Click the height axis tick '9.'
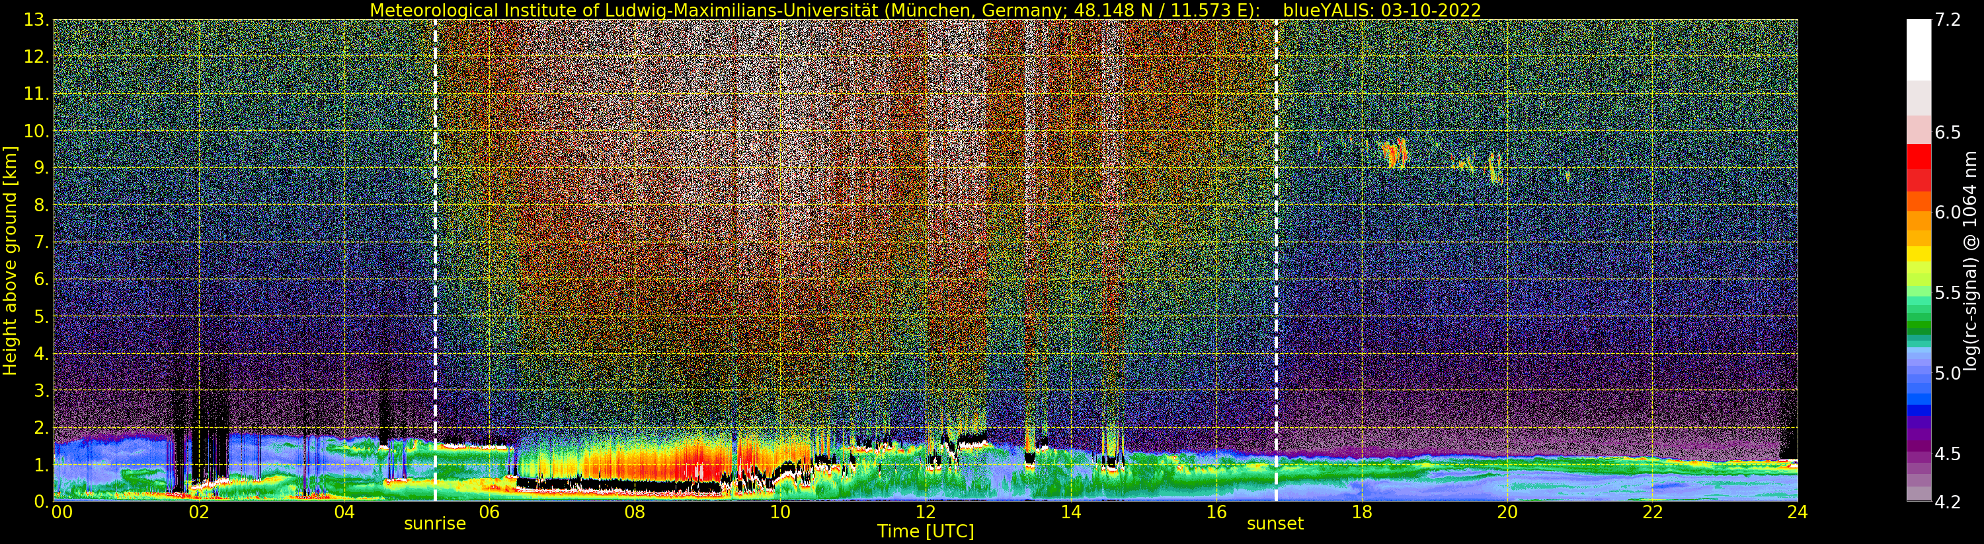 (x=42, y=168)
